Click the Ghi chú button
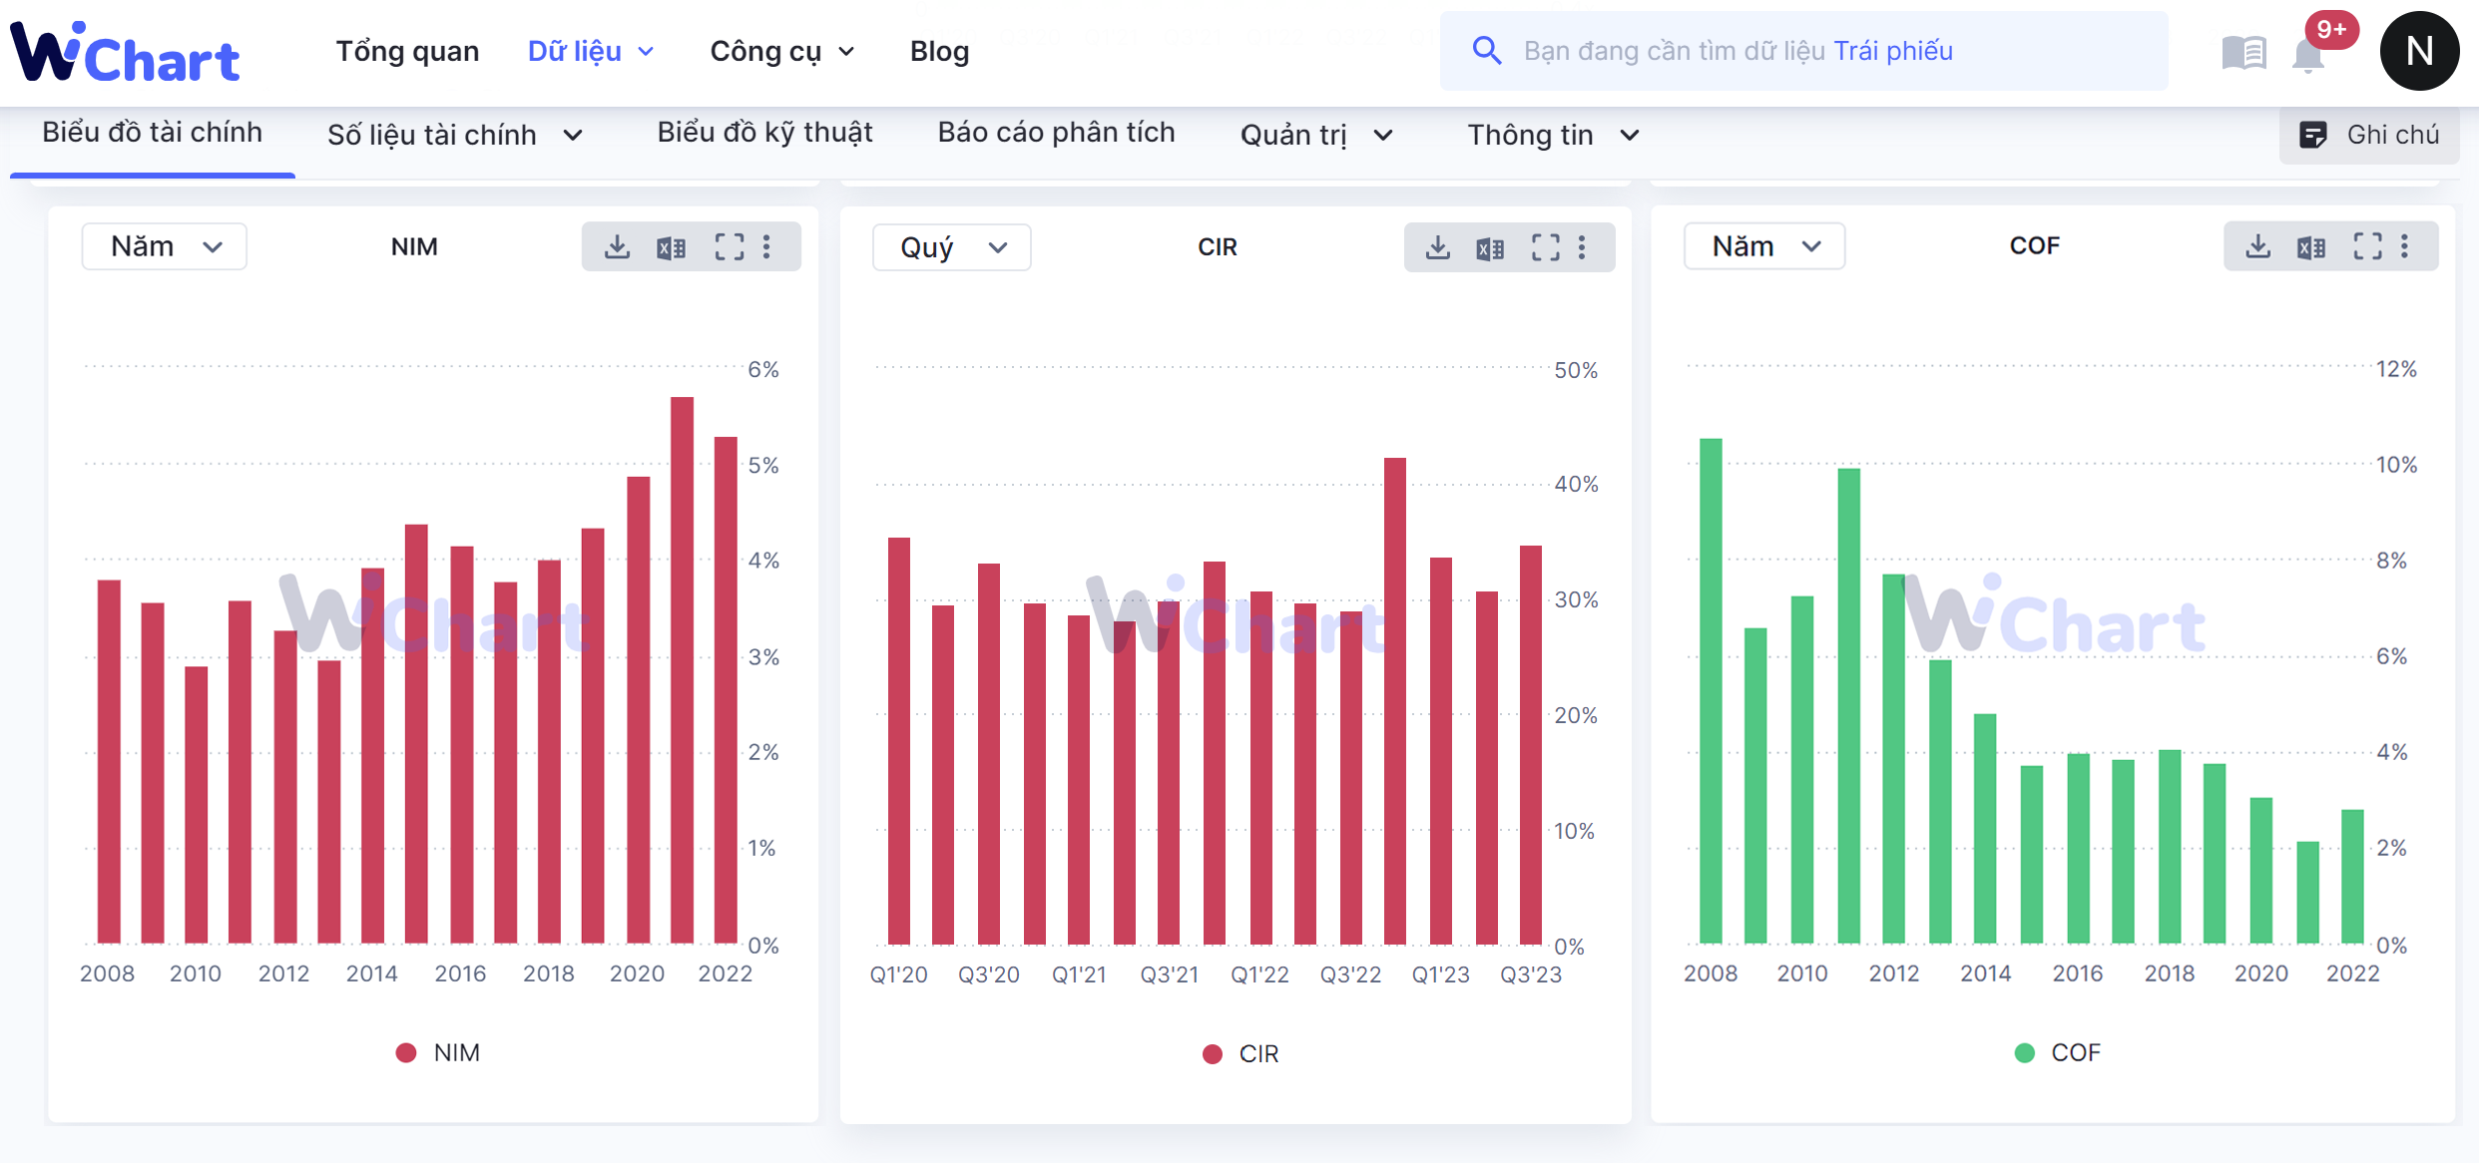The height and width of the screenshot is (1163, 2479). [x=2369, y=135]
